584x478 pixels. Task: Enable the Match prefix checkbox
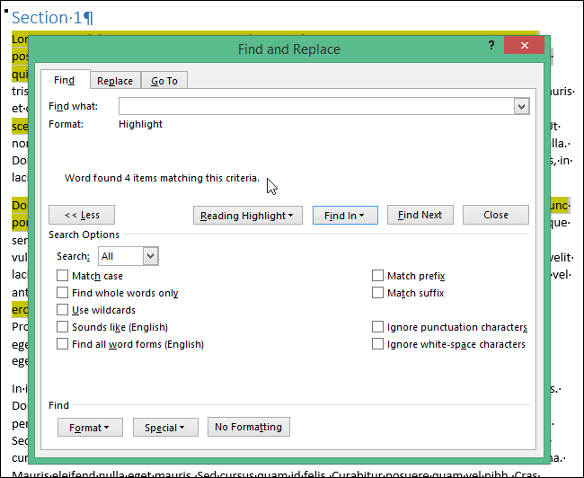point(377,276)
